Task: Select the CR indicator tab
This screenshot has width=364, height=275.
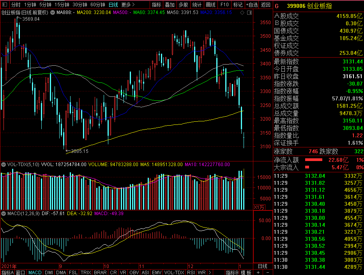Action: [x=113, y=272]
